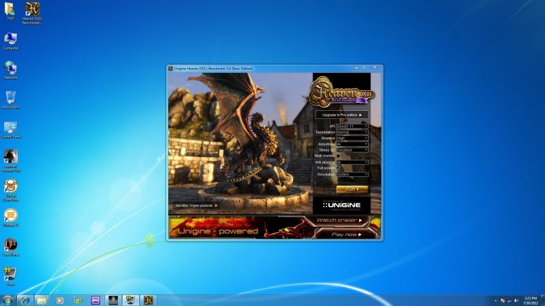Image resolution: width=545 pixels, height=306 pixels.
Task: Open the Computer desktop icon
Action: [x=10, y=41]
